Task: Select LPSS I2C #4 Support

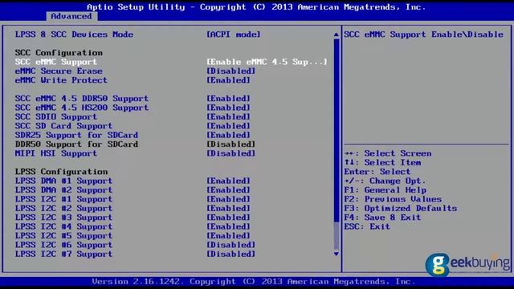Action: pos(63,227)
